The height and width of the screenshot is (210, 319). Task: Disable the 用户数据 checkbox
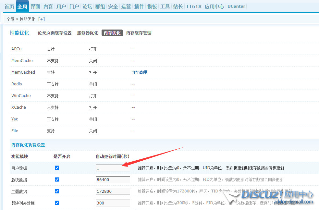pos(57,168)
